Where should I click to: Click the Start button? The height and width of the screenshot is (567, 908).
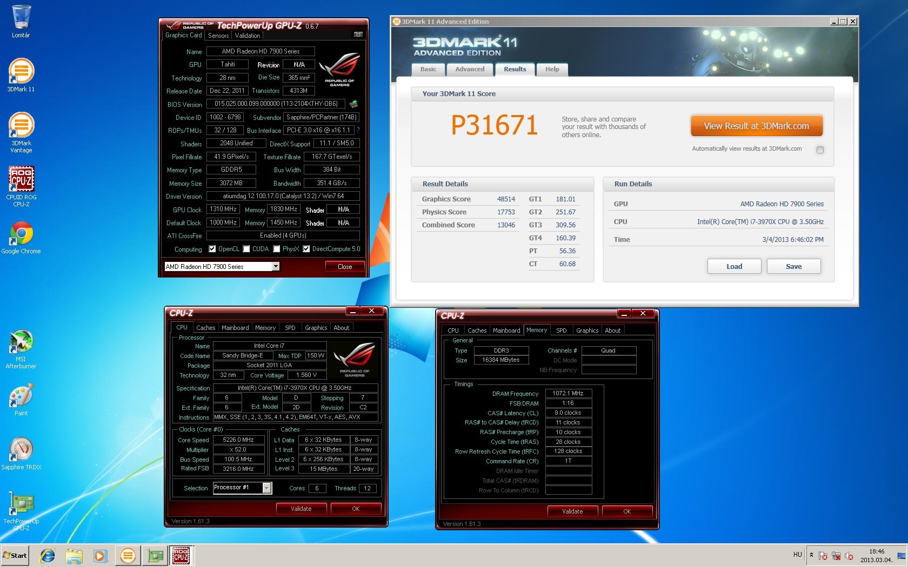coord(15,556)
